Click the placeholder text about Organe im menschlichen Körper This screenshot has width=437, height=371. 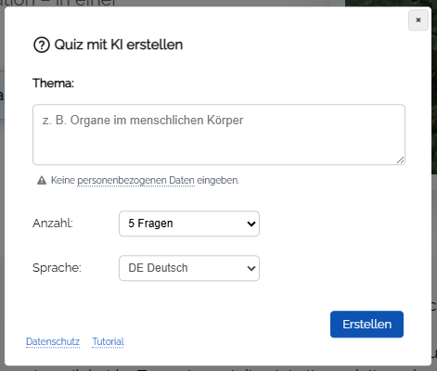click(143, 121)
